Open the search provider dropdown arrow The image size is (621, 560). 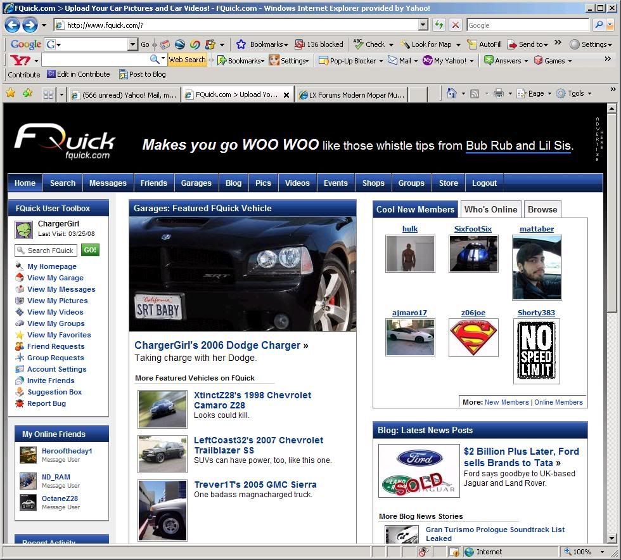pos(610,25)
